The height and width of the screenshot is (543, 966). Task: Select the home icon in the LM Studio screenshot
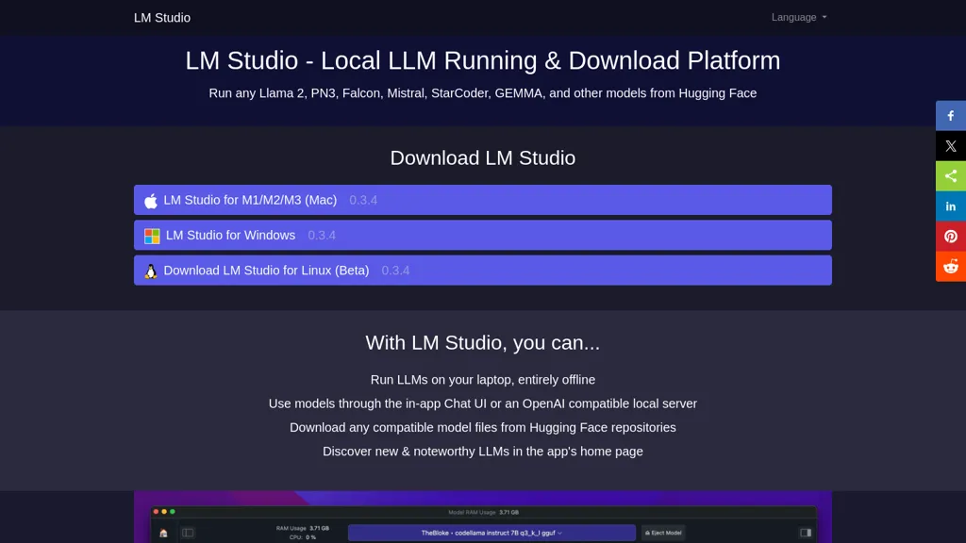coord(162,533)
